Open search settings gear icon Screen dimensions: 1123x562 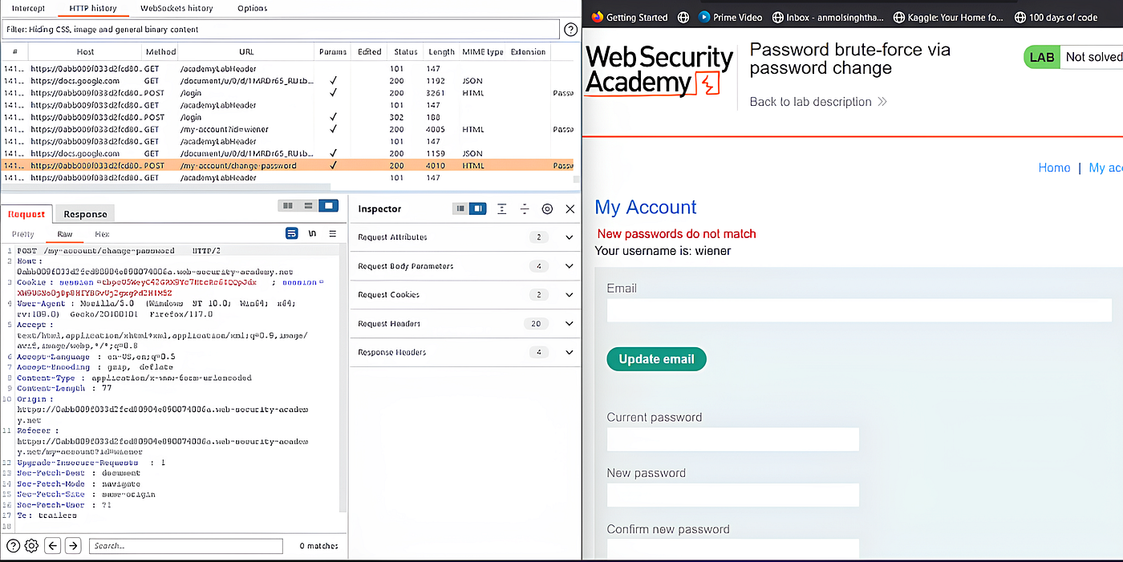[31, 546]
